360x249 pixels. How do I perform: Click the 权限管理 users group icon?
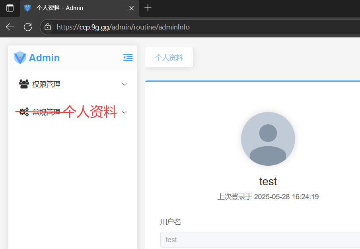point(24,84)
